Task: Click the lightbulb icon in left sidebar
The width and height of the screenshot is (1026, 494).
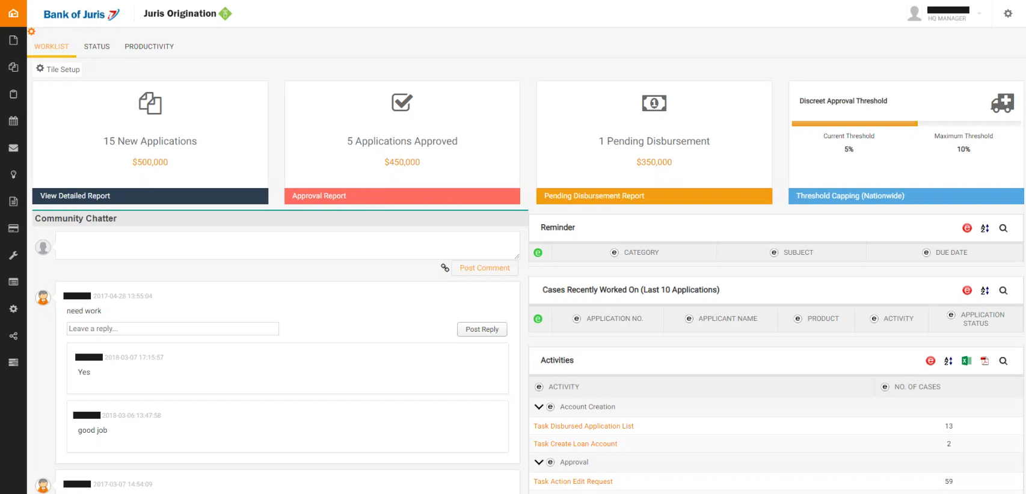Action: pos(13,174)
